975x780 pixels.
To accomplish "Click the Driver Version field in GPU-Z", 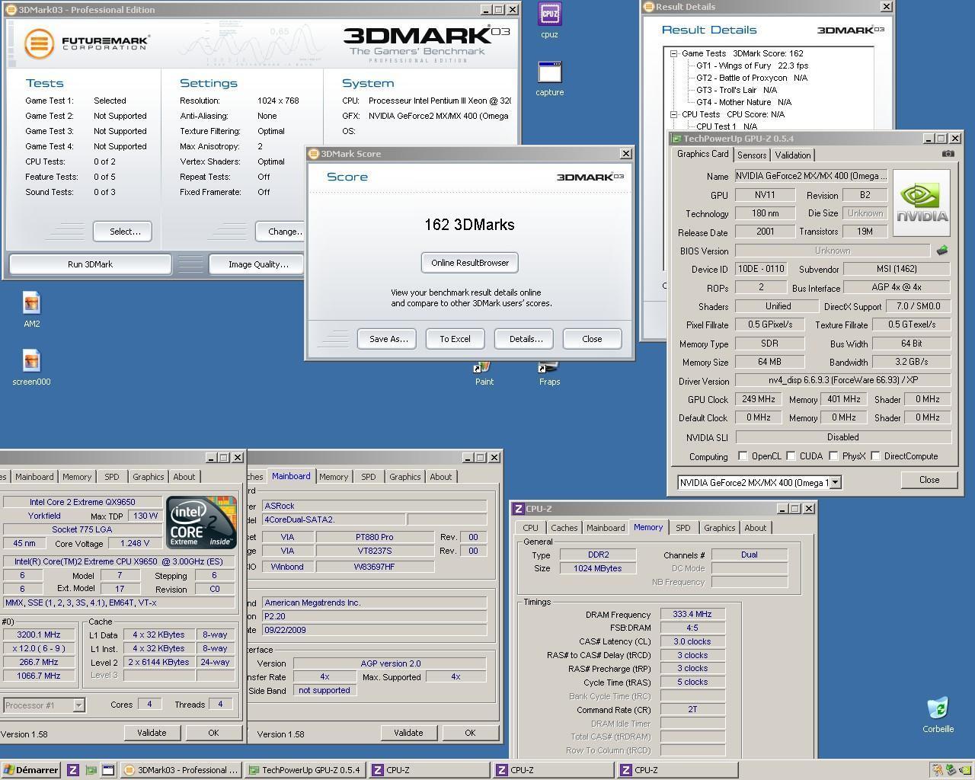I will [x=843, y=380].
